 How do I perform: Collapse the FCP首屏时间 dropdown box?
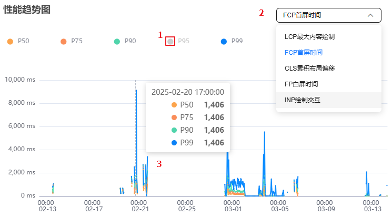tap(329, 15)
